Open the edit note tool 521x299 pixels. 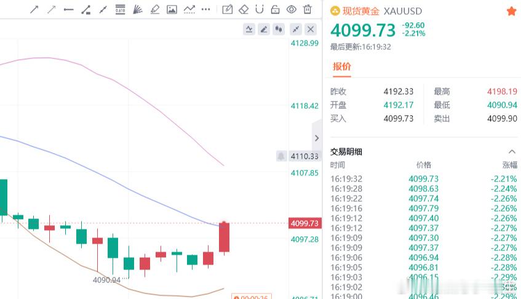click(x=227, y=9)
